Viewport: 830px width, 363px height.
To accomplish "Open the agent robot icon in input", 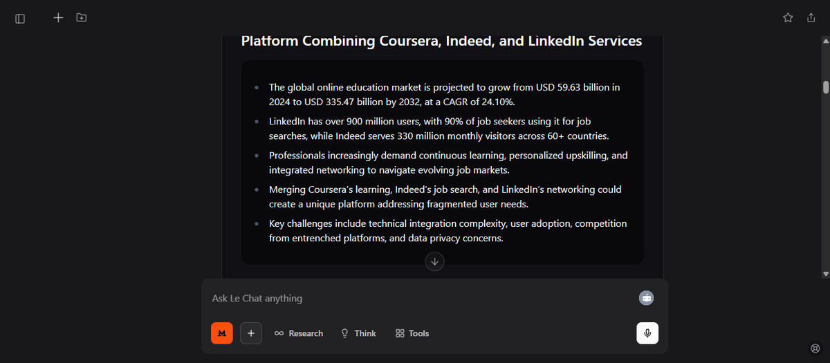I will (x=647, y=298).
